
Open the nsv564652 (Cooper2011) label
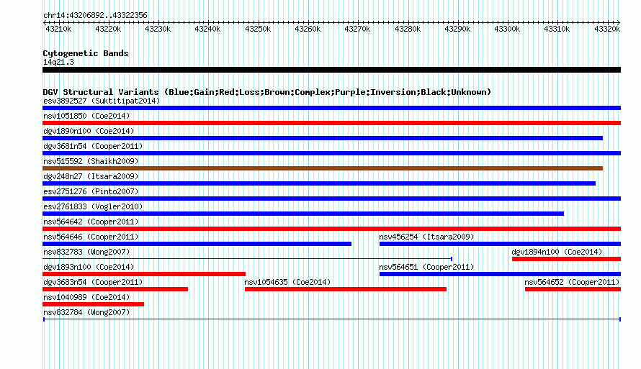572,282
